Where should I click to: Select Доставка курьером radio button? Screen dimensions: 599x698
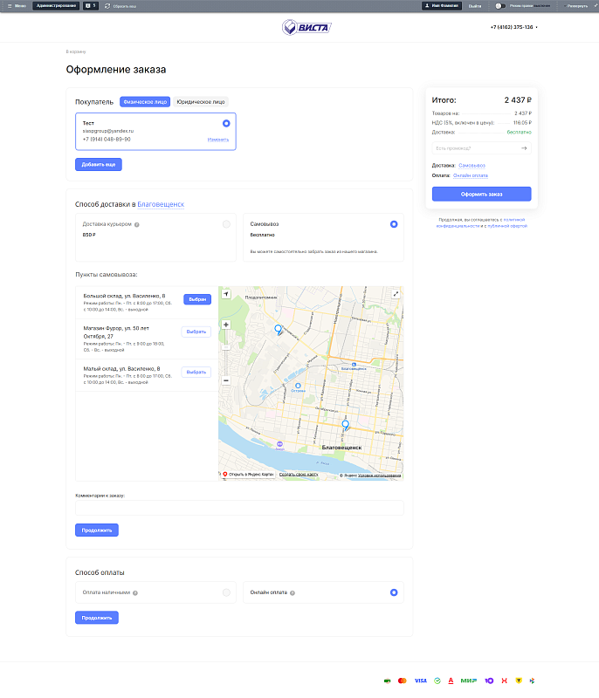pos(226,224)
